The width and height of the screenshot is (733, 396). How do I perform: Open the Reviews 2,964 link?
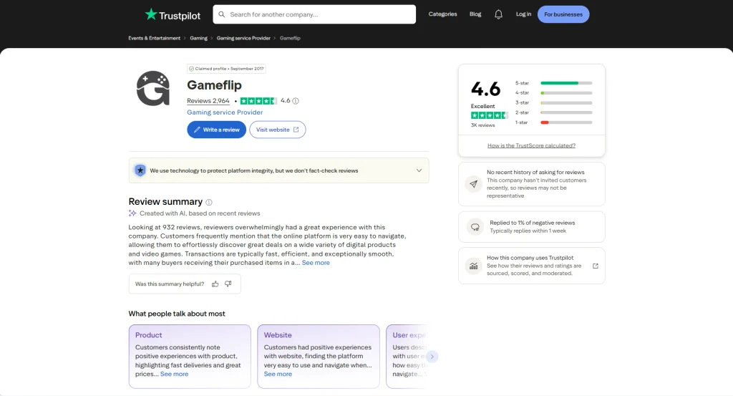point(208,101)
